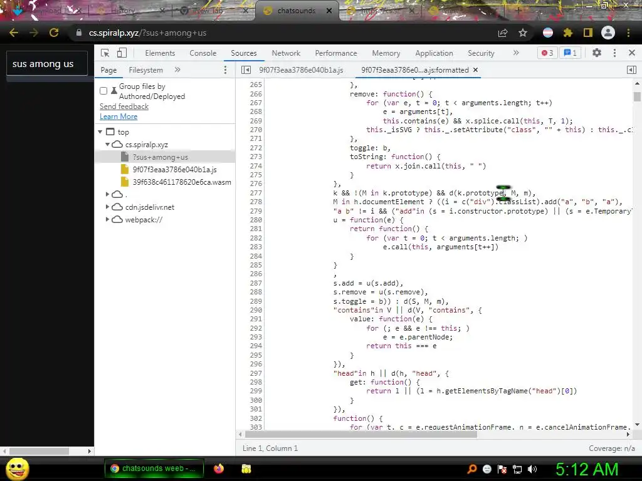Click line number 280 in gutter
The width and height of the screenshot is (642, 481).
pos(256,220)
